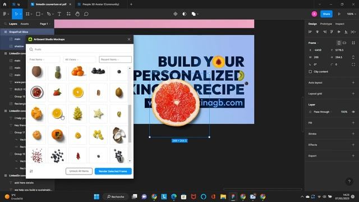This screenshot has width=359, height=202.
Task: Click the user avatar in toolbar
Action: [314, 14]
